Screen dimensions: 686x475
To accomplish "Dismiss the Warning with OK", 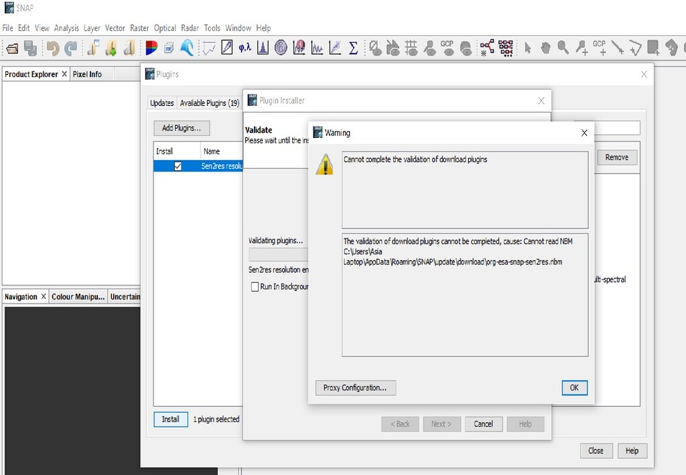I will tap(574, 388).
